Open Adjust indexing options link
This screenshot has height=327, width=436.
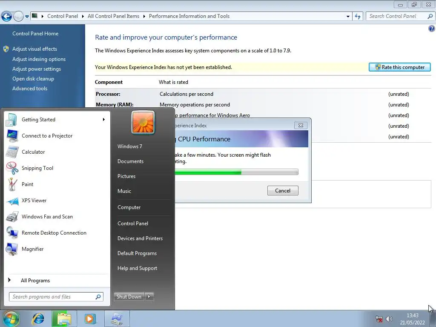(x=39, y=59)
